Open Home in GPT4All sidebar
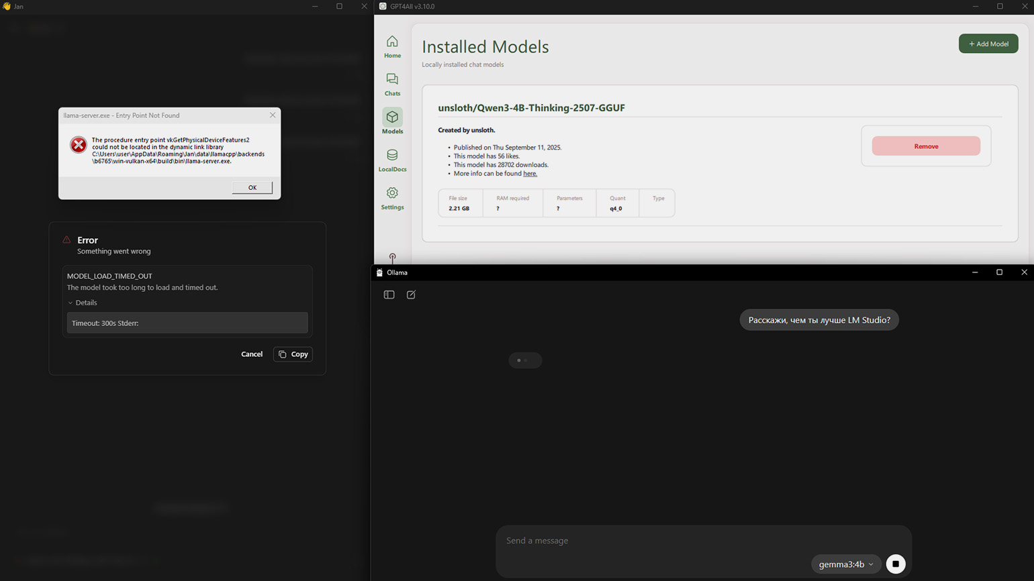Screen dimensions: 1034x581 [392, 46]
